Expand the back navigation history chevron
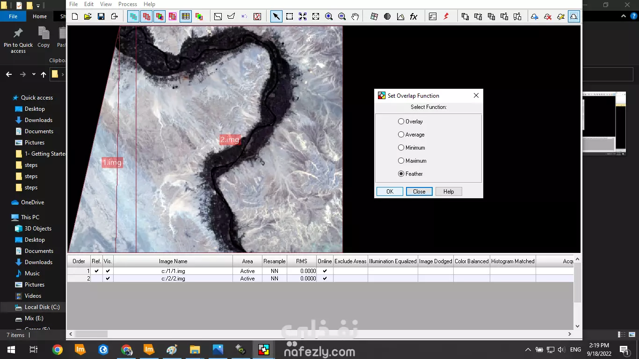Viewport: 639px width, 359px height. click(x=33, y=74)
